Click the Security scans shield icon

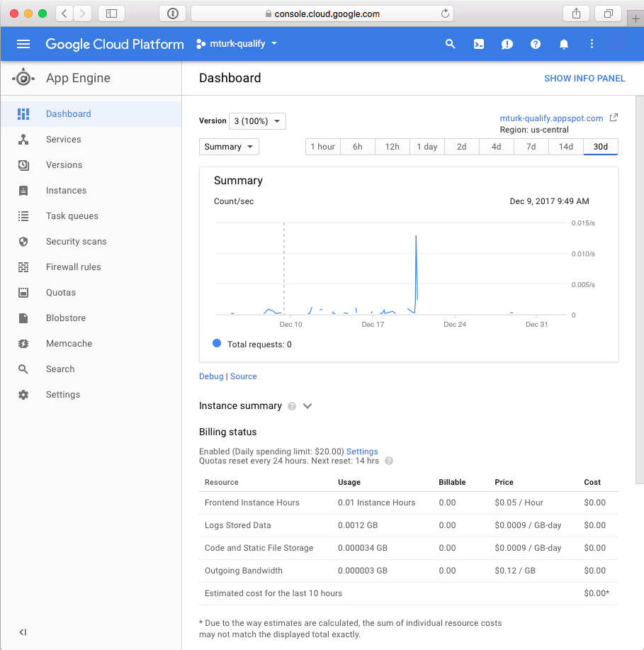pyautogui.click(x=23, y=242)
